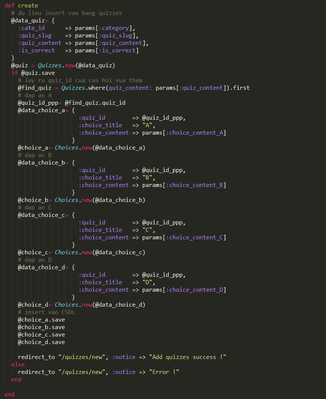
Task: Click the Choices.new(@data_choice_d) call
Action: pos(100,305)
